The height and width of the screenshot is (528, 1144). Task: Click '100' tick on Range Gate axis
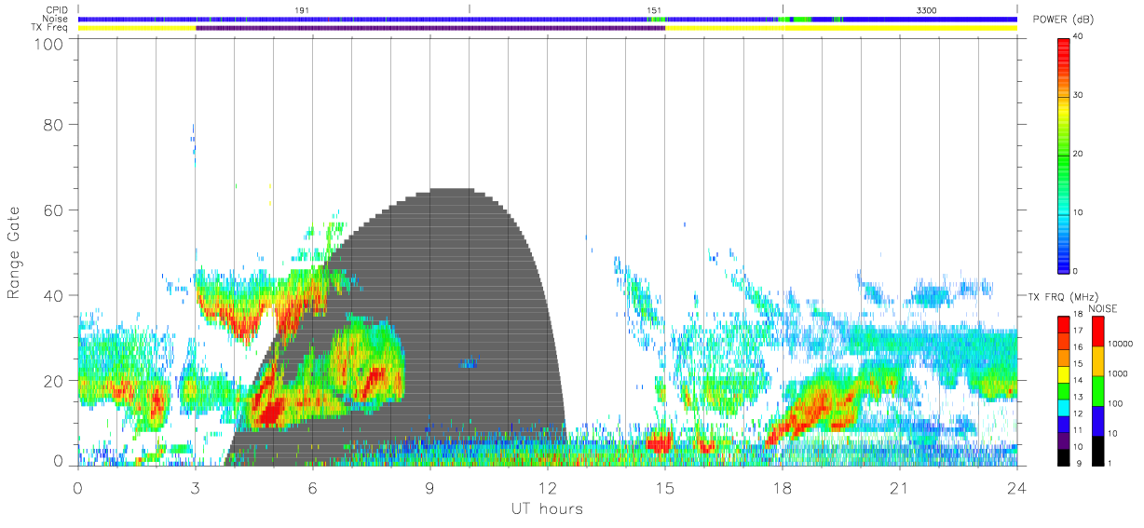[x=51, y=44]
